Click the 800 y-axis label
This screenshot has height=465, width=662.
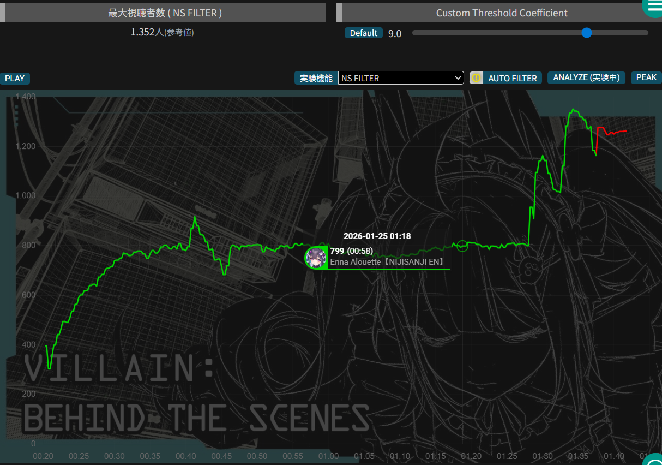[x=29, y=245]
